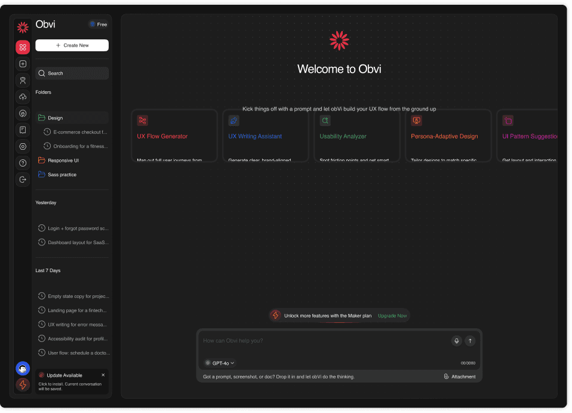
Task: Click the microphone voice input icon
Action: point(457,341)
